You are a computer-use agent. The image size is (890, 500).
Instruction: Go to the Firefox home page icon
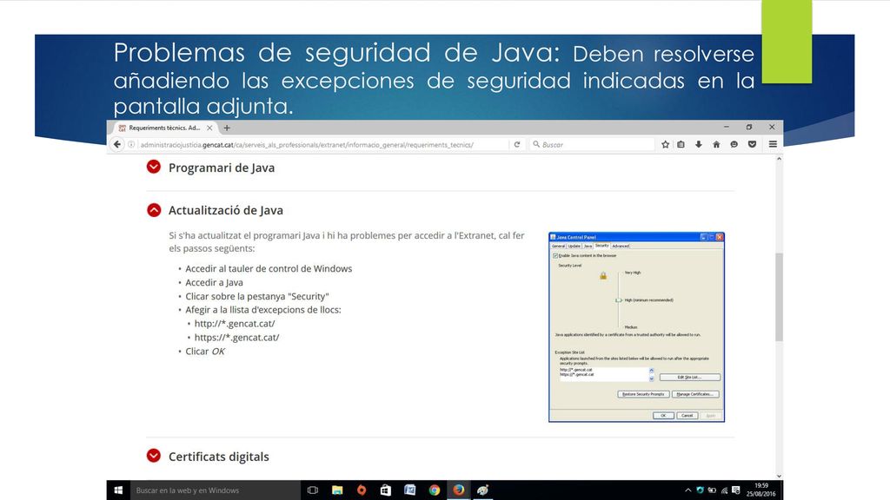point(716,145)
